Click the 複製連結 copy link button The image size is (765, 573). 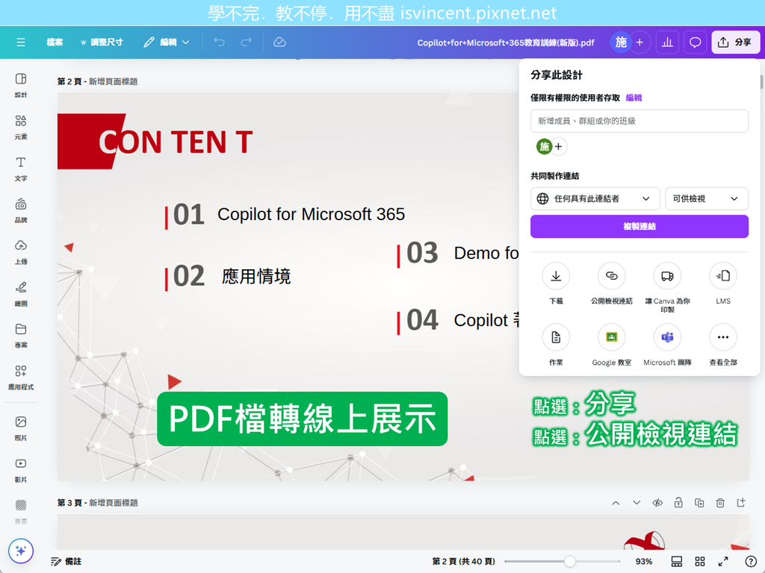(x=639, y=227)
